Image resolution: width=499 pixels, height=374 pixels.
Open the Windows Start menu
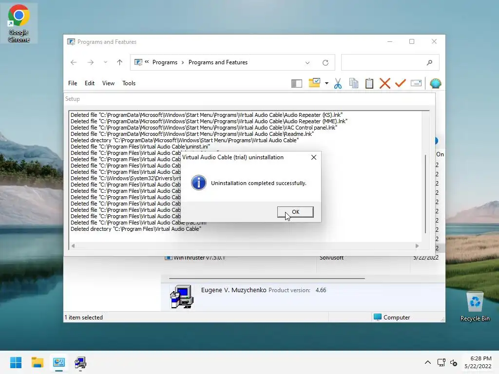click(16, 362)
